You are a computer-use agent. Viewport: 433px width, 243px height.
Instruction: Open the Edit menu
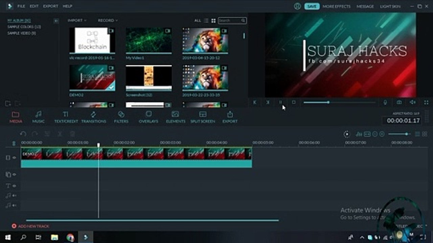pyautogui.click(x=34, y=6)
